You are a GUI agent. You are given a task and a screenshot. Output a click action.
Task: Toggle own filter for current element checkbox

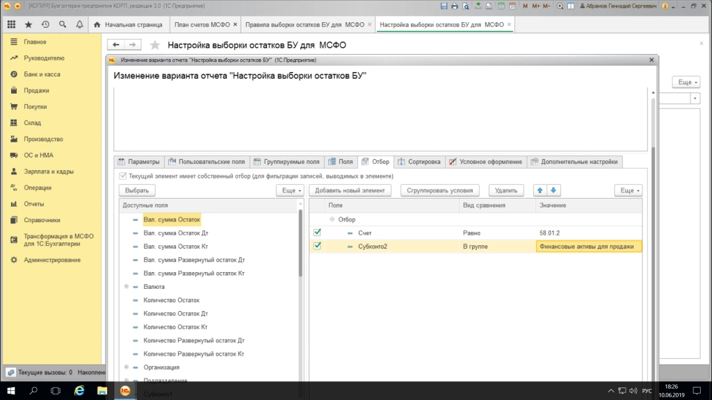click(122, 176)
